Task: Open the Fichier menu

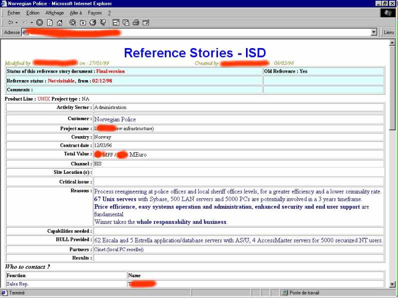Action: click(13, 13)
